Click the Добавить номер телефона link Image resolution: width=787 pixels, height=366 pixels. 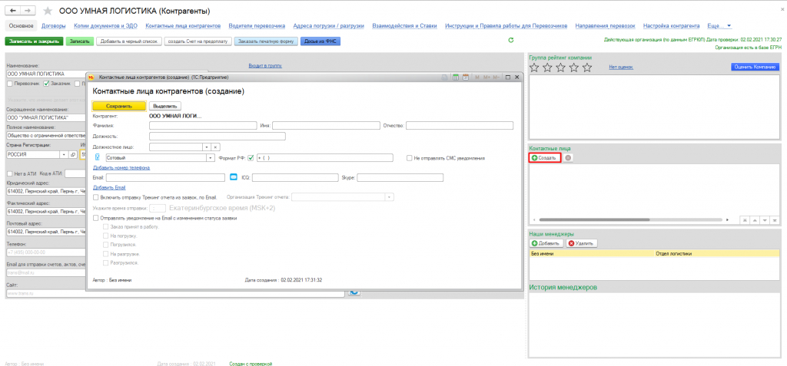(121, 167)
